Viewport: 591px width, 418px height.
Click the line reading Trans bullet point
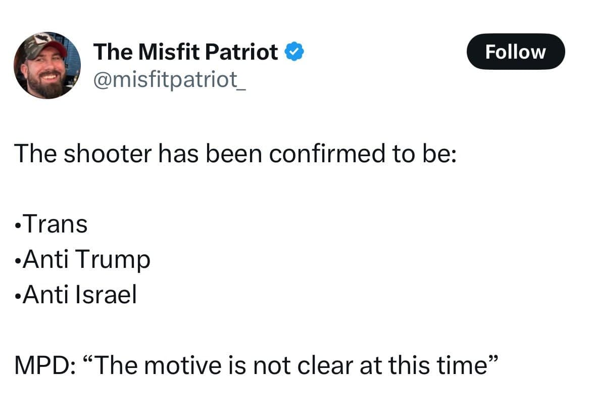click(x=51, y=223)
